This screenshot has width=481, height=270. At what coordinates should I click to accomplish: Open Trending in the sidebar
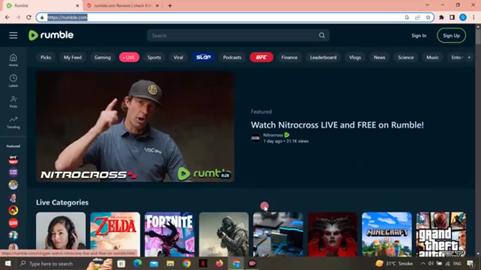[x=13, y=122]
